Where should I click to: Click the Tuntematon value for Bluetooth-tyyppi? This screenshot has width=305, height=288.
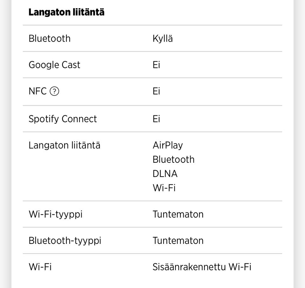point(178,240)
